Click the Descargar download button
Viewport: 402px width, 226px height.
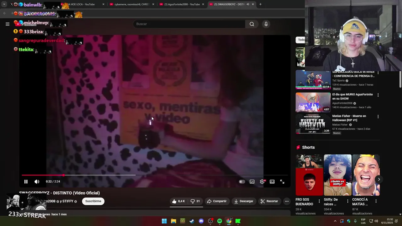click(x=244, y=201)
